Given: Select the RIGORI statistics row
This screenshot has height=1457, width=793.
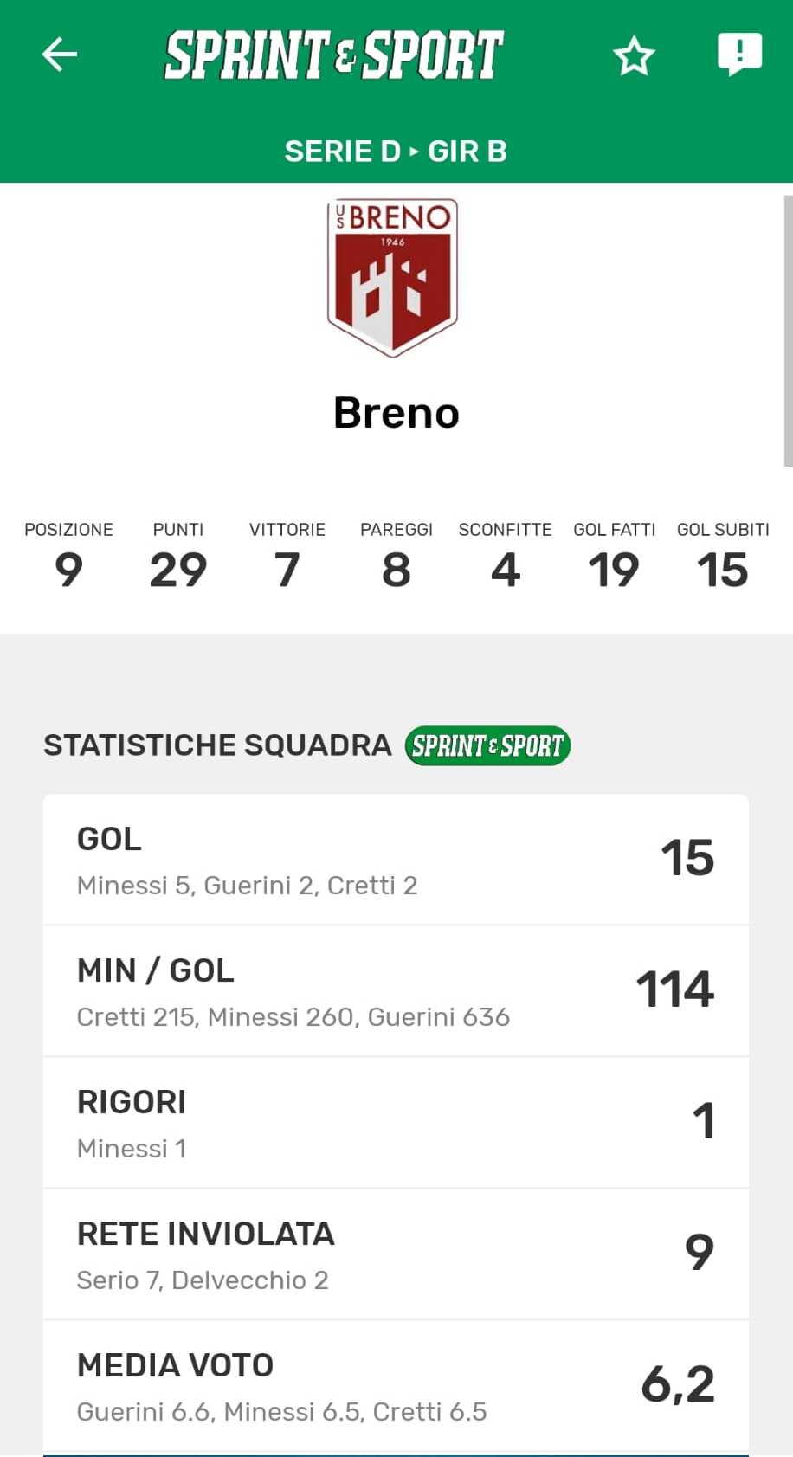Looking at the screenshot, I should (396, 1123).
